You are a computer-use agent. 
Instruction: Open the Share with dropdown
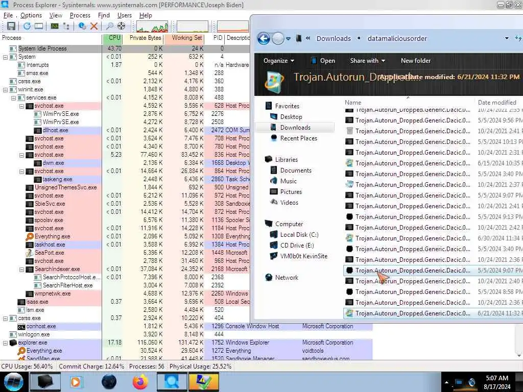click(368, 61)
